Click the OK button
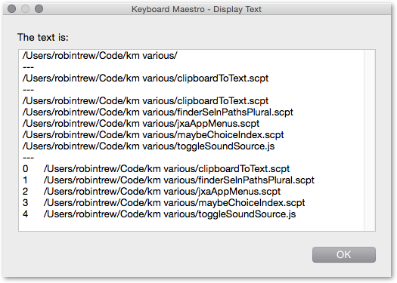397x283 pixels. pos(343,254)
